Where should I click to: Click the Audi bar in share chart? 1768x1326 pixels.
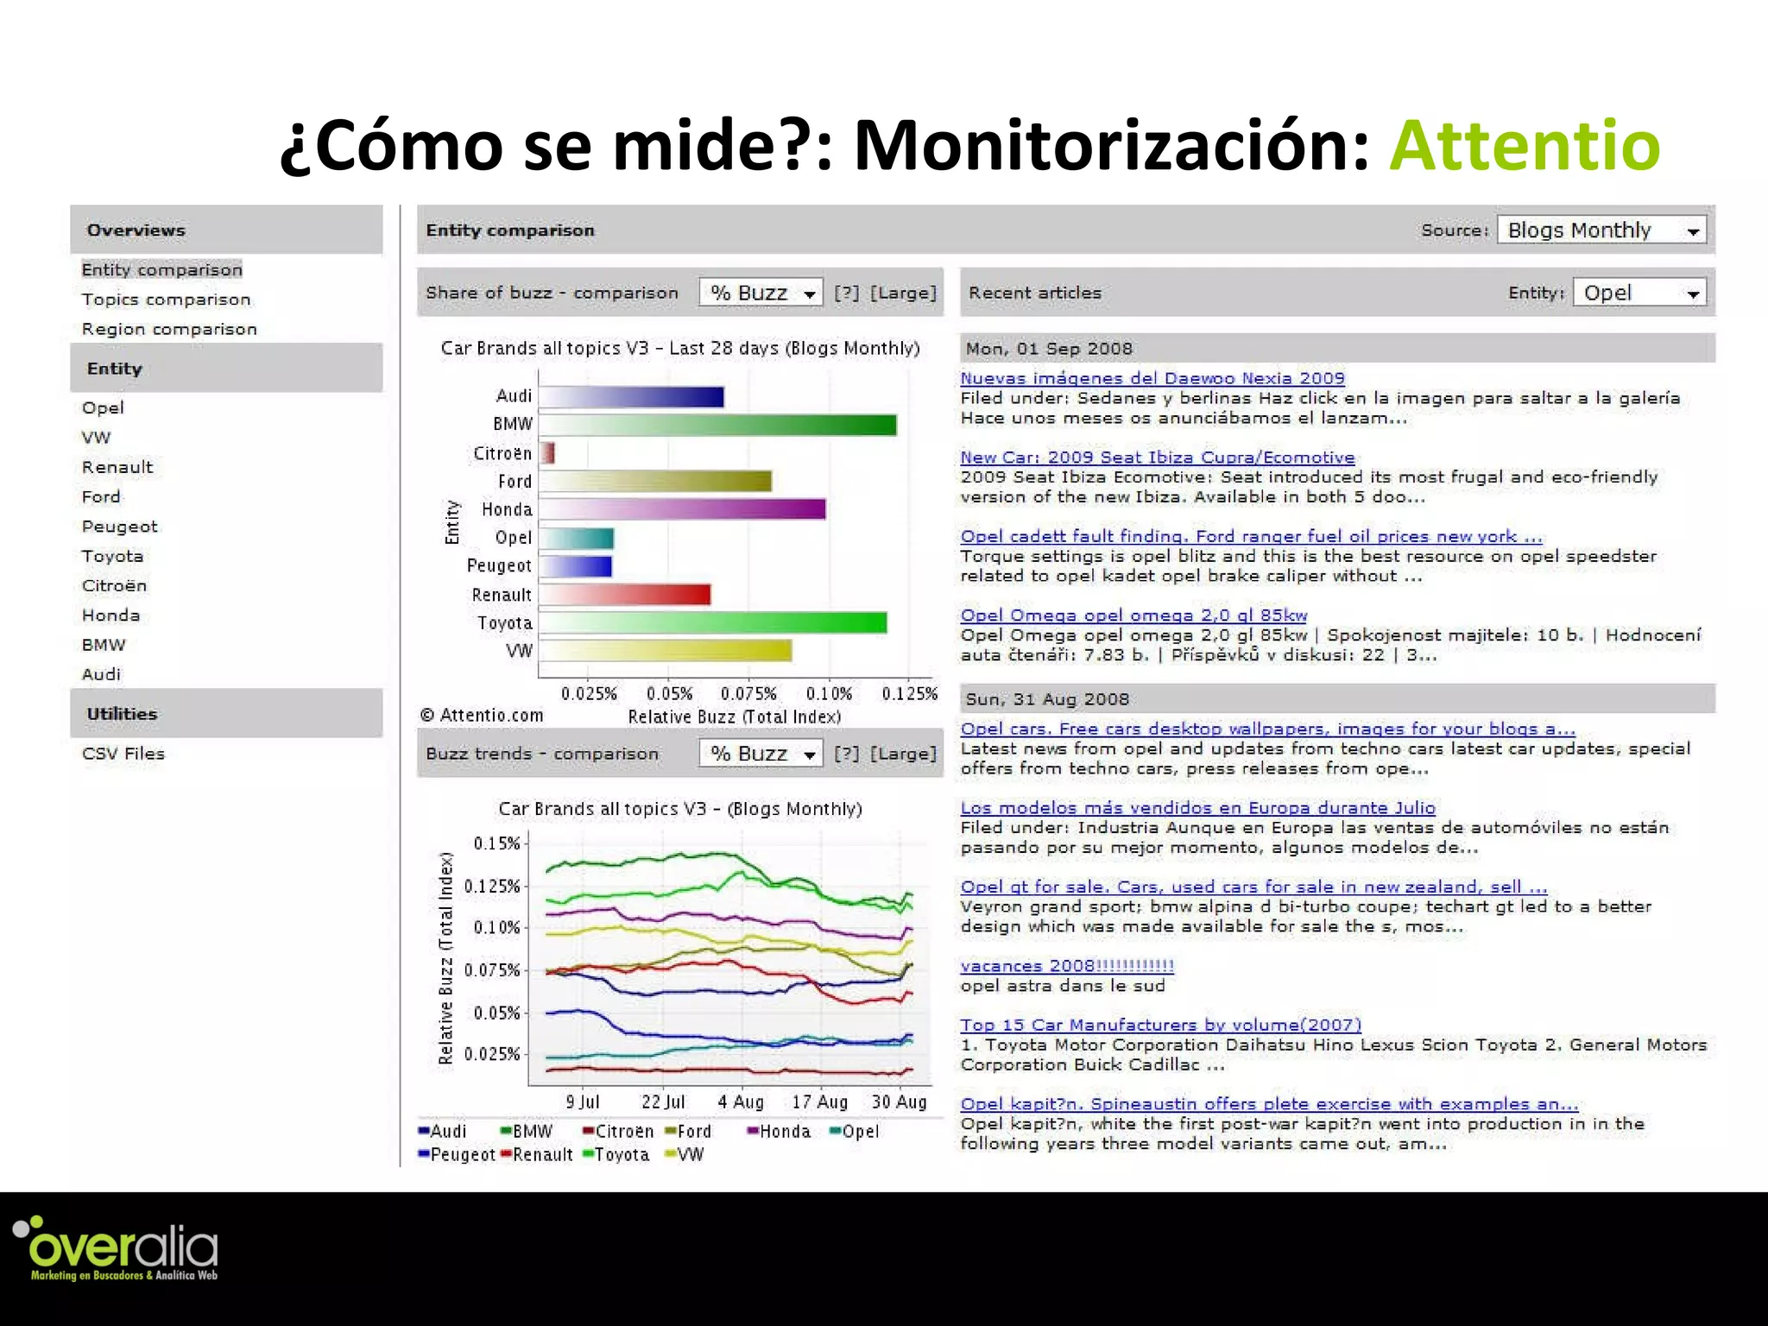tap(631, 396)
